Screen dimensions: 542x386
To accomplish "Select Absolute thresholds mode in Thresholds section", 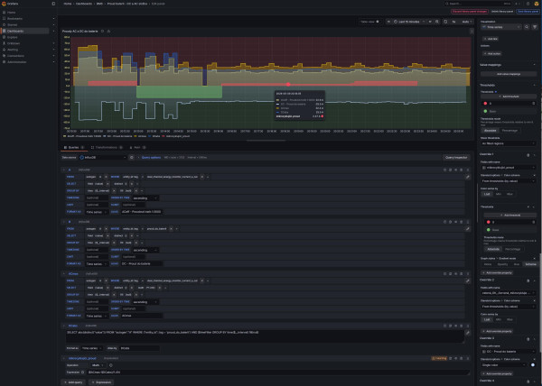I will tap(490, 131).
